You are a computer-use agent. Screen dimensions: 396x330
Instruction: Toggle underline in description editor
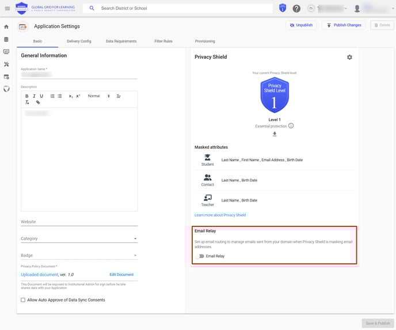(x=41, y=96)
